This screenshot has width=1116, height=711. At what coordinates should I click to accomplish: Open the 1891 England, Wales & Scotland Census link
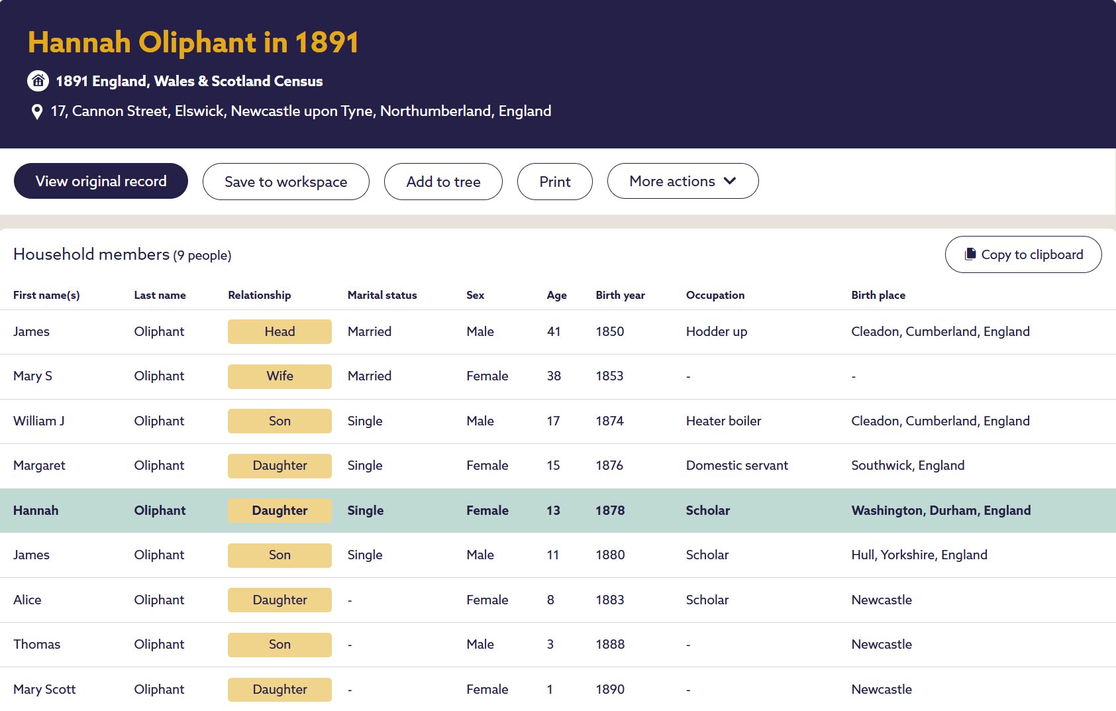coord(189,81)
